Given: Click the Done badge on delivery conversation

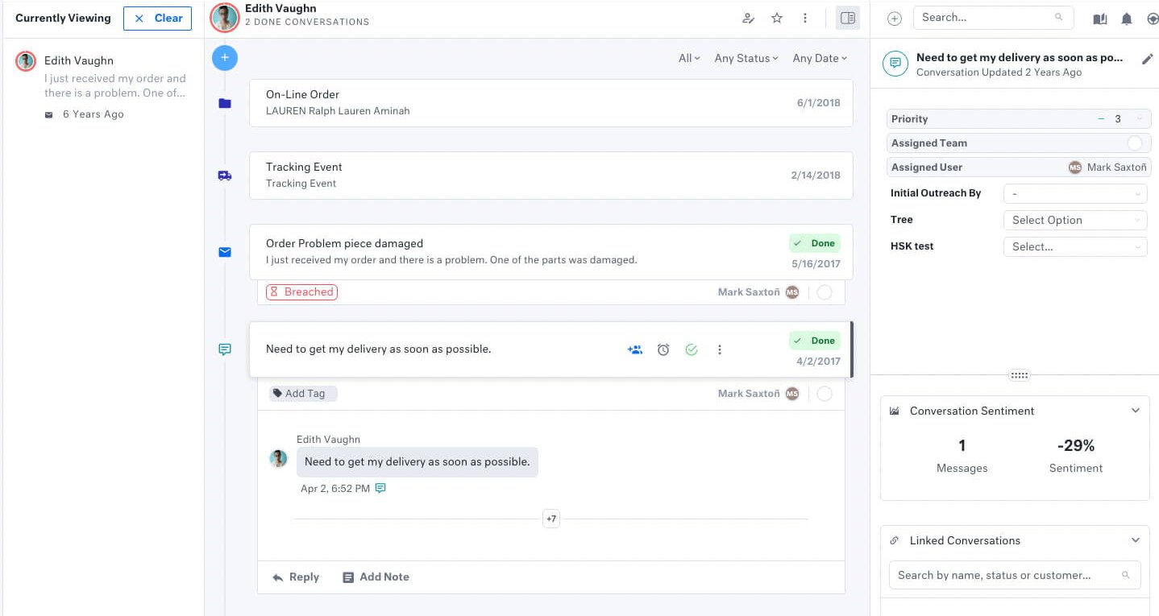Looking at the screenshot, I should click(815, 341).
